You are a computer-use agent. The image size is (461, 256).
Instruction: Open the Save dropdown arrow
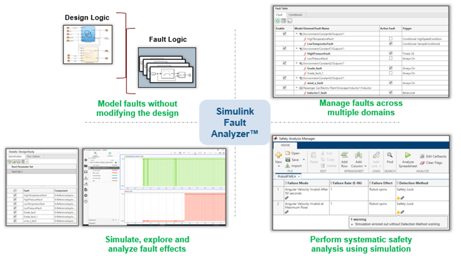coord(304,160)
